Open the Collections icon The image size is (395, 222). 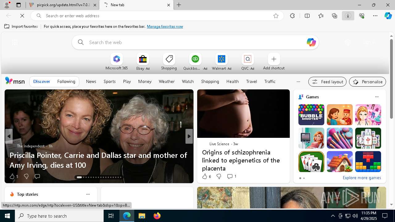[335, 16]
